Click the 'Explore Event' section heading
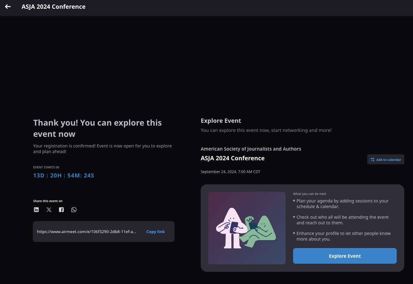This screenshot has height=284, width=413. coord(221,121)
